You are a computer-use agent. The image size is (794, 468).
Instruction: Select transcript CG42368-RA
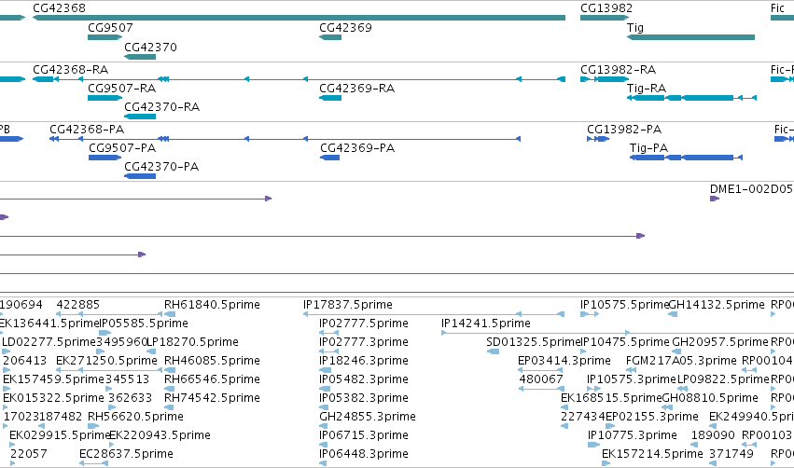pyautogui.click(x=299, y=79)
